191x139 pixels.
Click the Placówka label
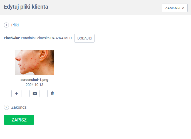click(12, 38)
